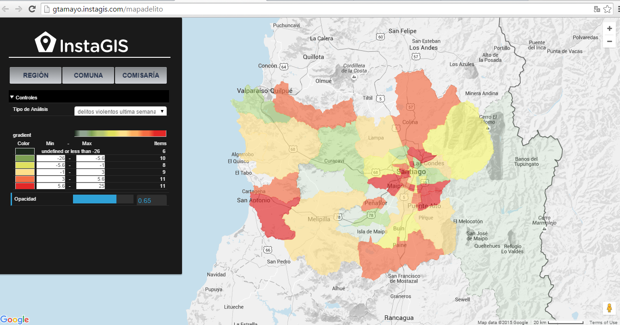Zoom out of the map

[609, 42]
